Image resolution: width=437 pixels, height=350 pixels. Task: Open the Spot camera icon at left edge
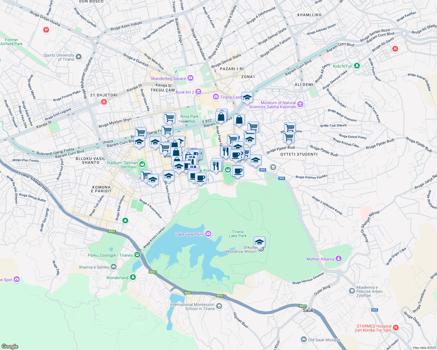pos(16,279)
